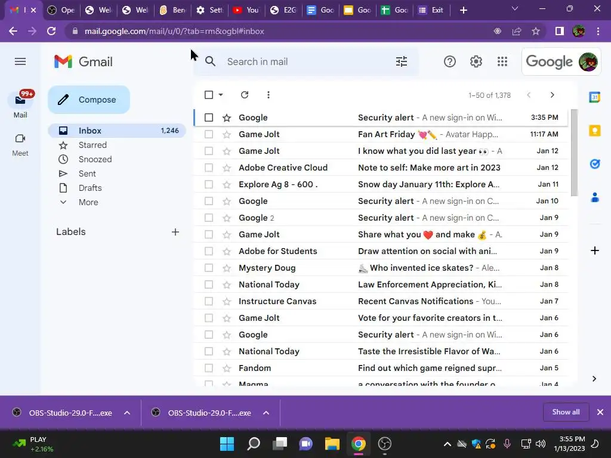Toggle the select-all messages checkbox

click(209, 95)
